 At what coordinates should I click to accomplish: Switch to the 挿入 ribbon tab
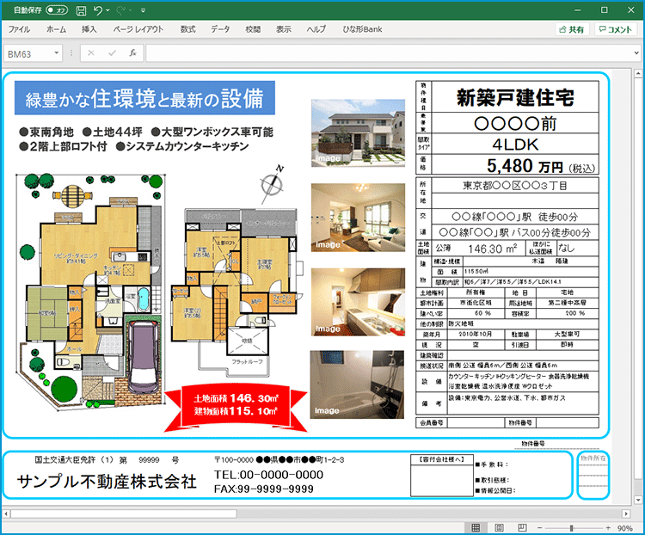tap(89, 29)
